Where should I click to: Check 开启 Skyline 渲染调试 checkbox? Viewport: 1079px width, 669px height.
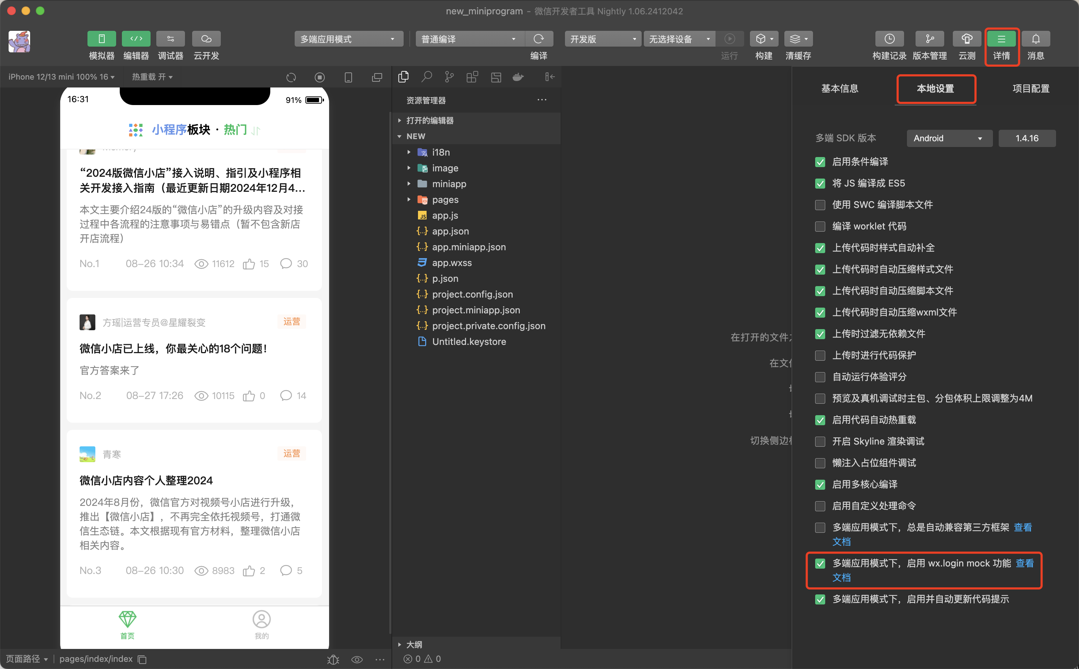820,442
